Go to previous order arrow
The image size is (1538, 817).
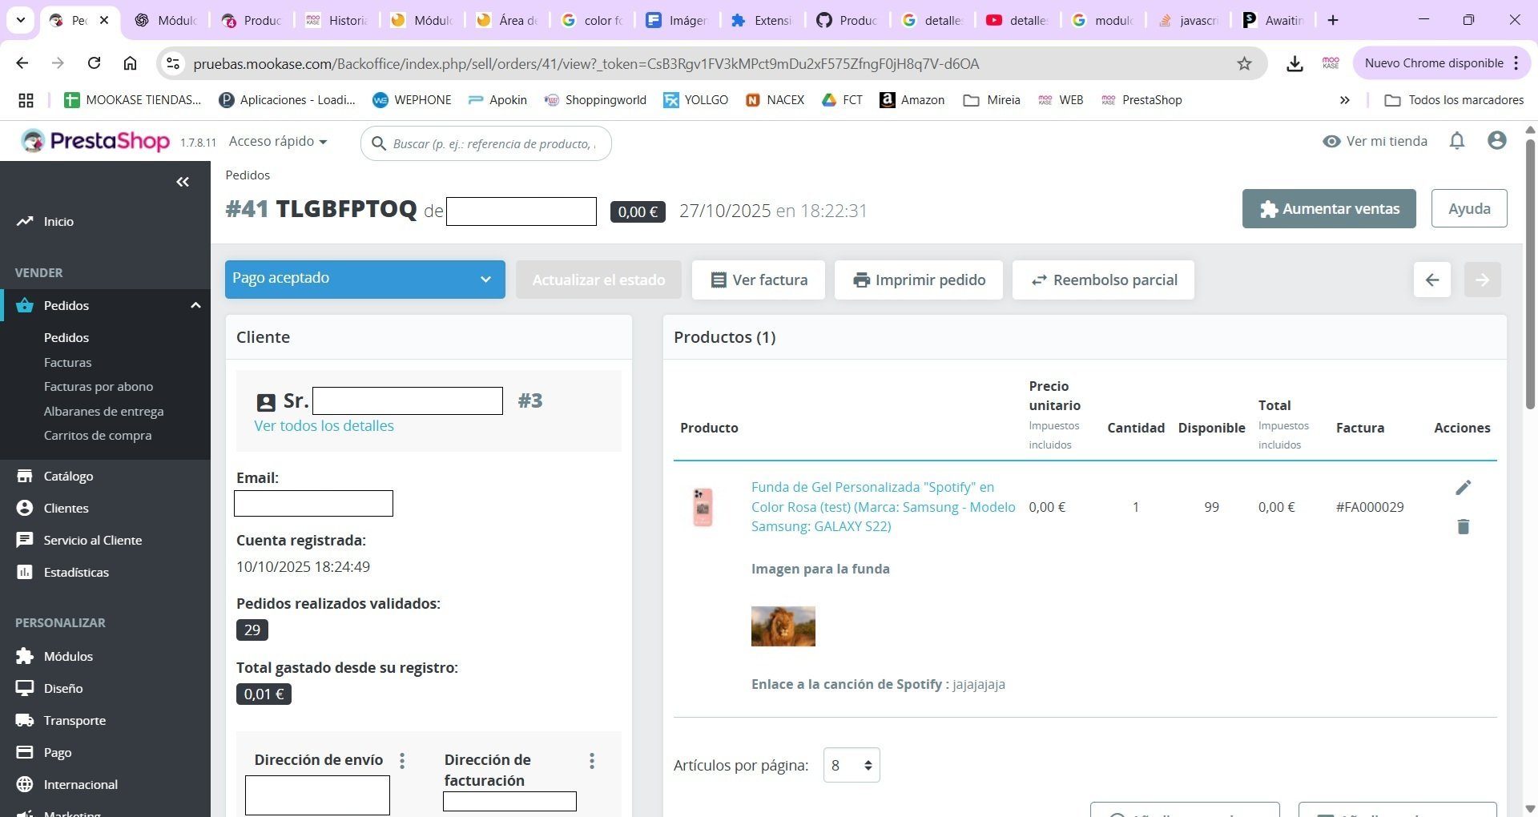click(x=1432, y=280)
